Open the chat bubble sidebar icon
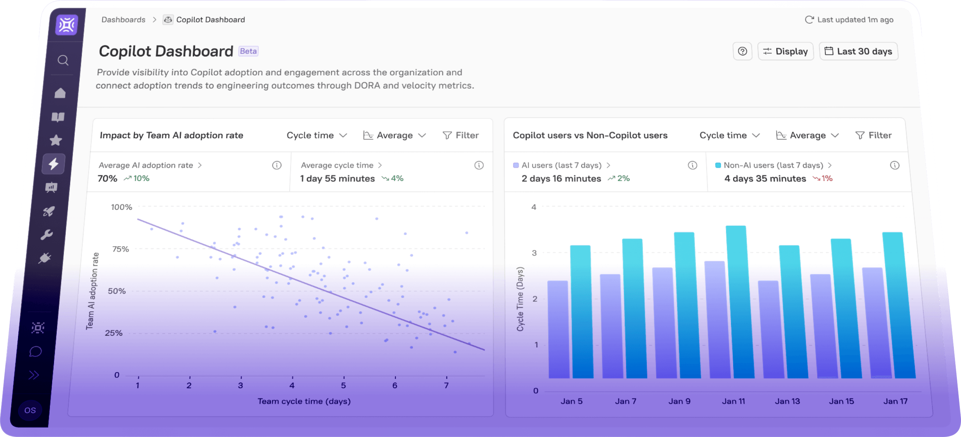The image size is (961, 437). tap(36, 352)
